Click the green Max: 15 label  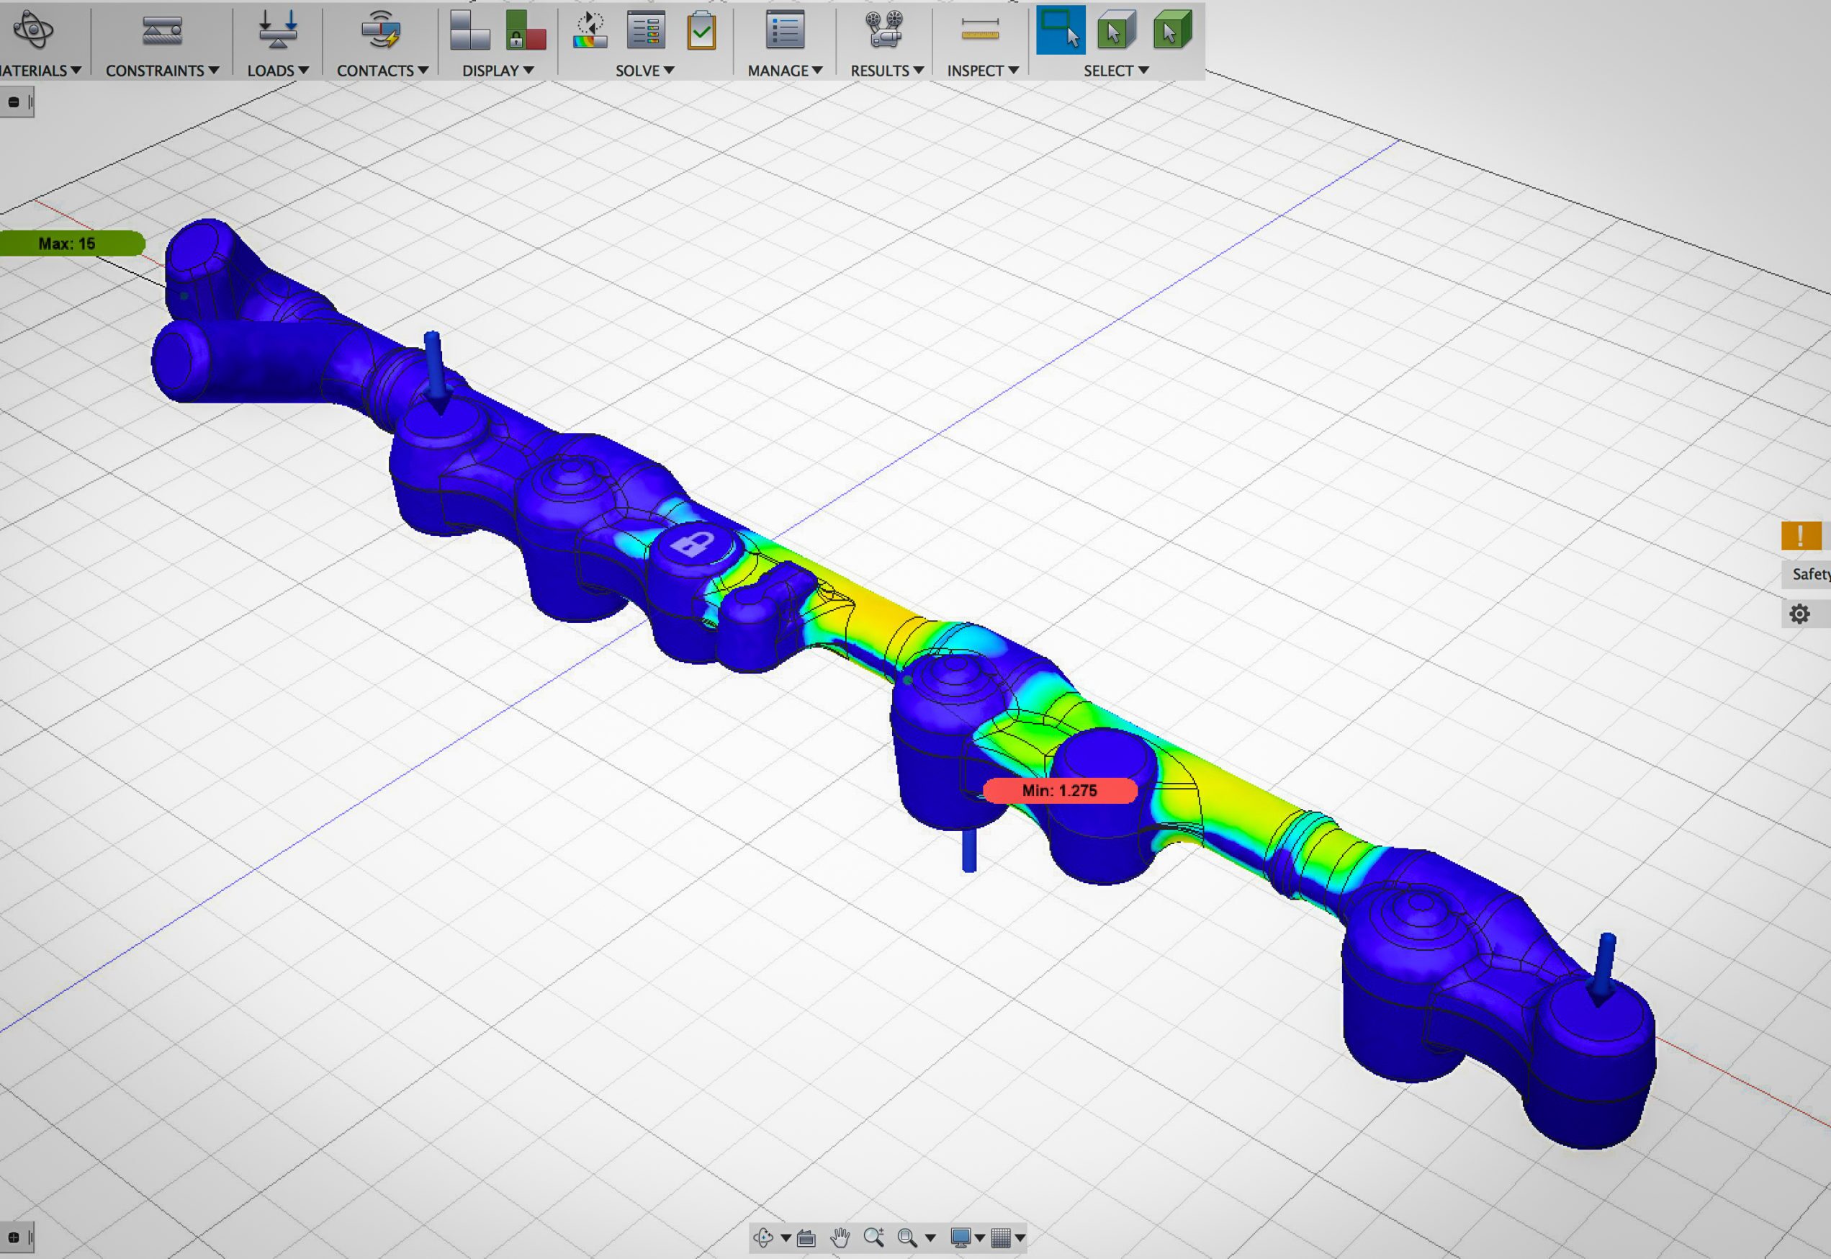pyautogui.click(x=72, y=243)
